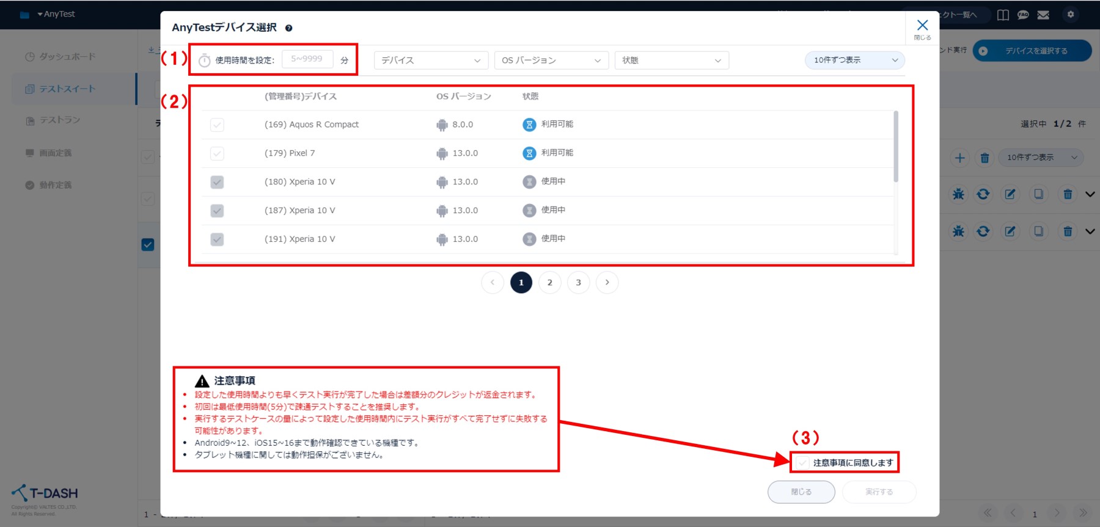Viewport: 1100px width, 527px height.
Task: Expand the OS バージョン filter dropdown
Action: click(x=551, y=60)
